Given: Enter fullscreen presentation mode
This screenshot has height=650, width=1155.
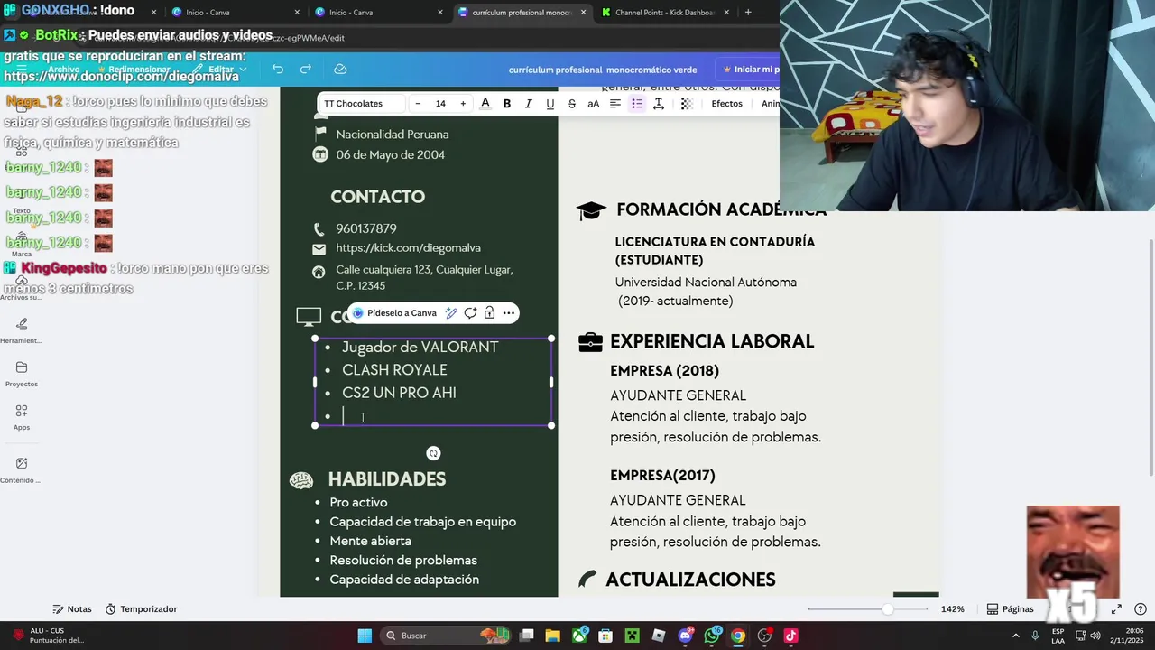Looking at the screenshot, I should click(1116, 609).
